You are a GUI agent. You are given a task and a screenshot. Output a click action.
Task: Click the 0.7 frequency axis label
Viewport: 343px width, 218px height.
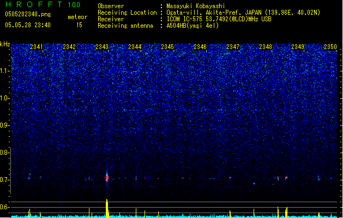click(4, 180)
